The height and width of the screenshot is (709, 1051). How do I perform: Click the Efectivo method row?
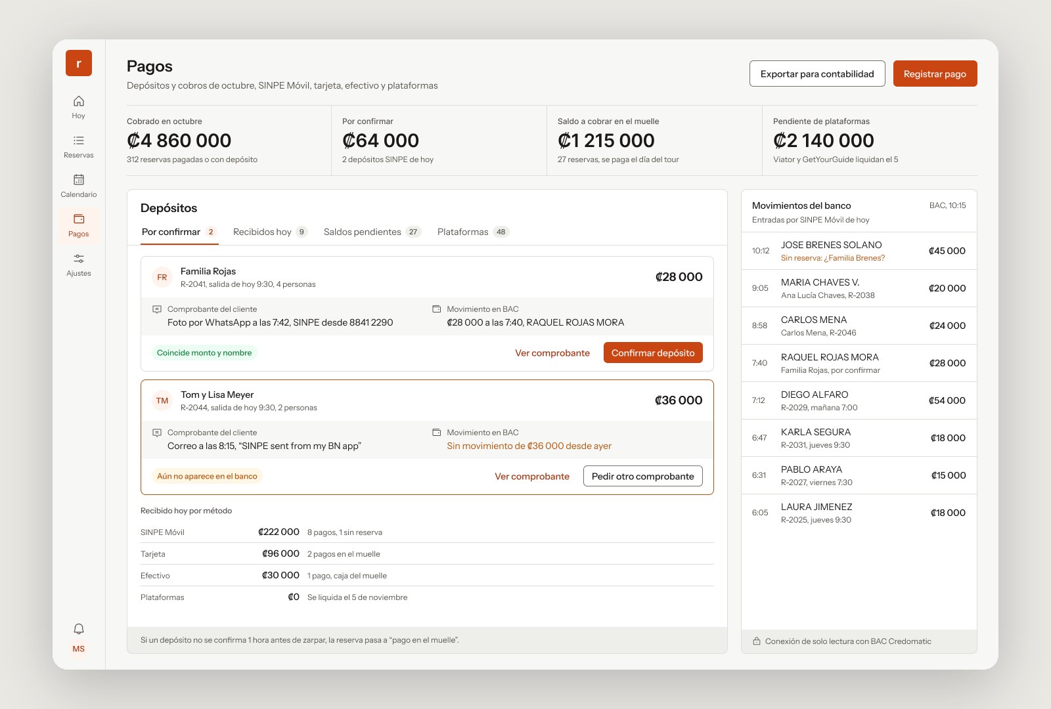(x=427, y=575)
